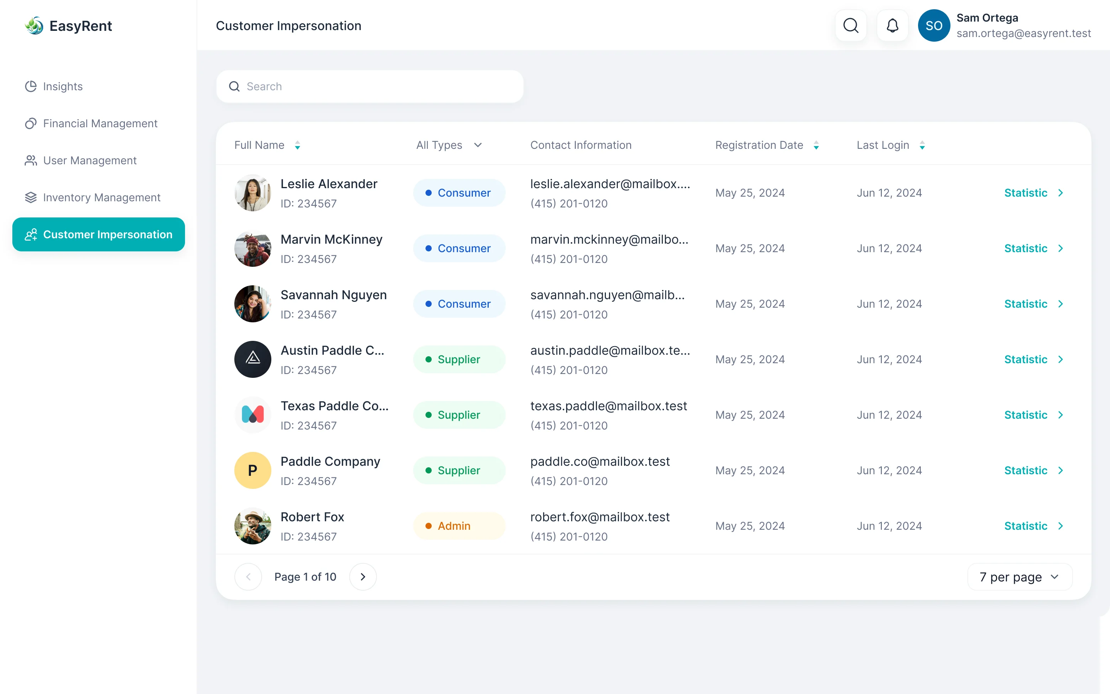Screen dimensions: 1110x694
Task: Click the Customer Impersonation user-plus icon
Action: 31,234
